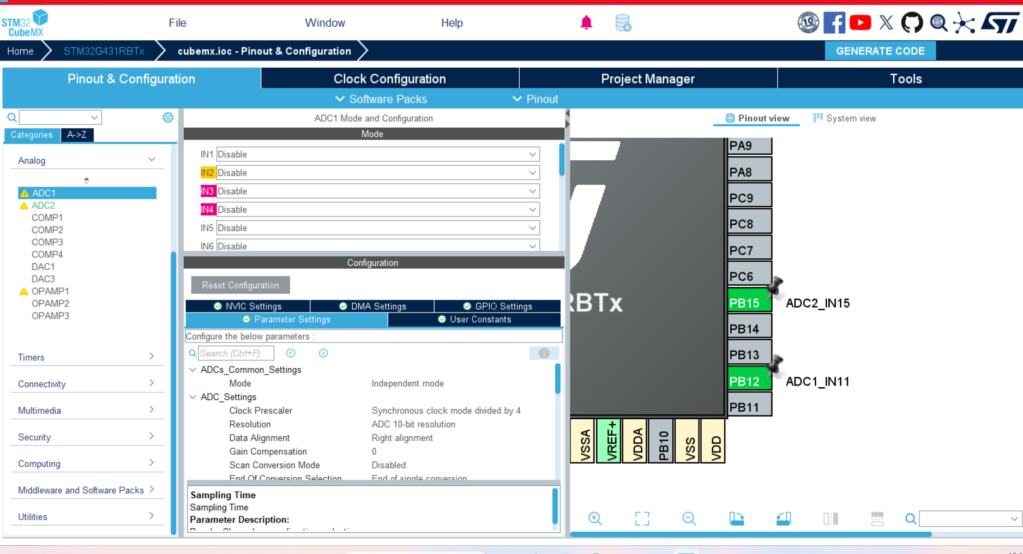
Task: Switch to Project Manager tab
Action: pyautogui.click(x=648, y=79)
